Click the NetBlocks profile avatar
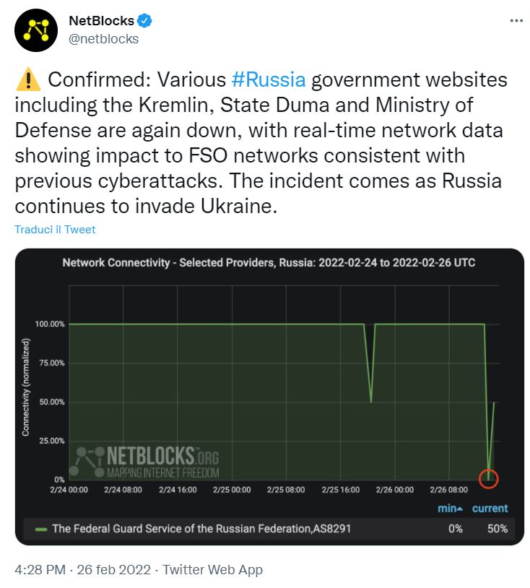This screenshot has width=530, height=588. tap(35, 30)
